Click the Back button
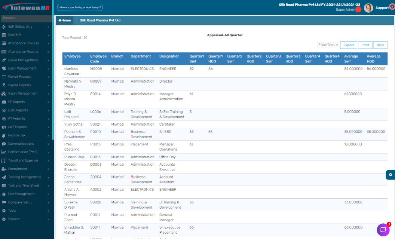Image resolution: width=395 pixels, height=239 pixels. pos(380,45)
